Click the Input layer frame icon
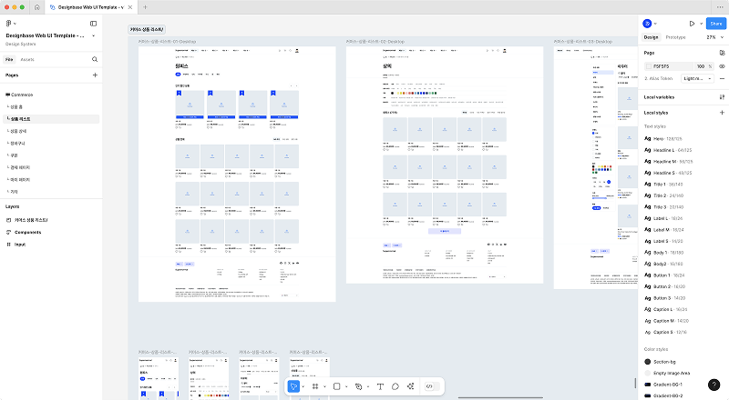The width and height of the screenshot is (729, 400). [x=8, y=244]
